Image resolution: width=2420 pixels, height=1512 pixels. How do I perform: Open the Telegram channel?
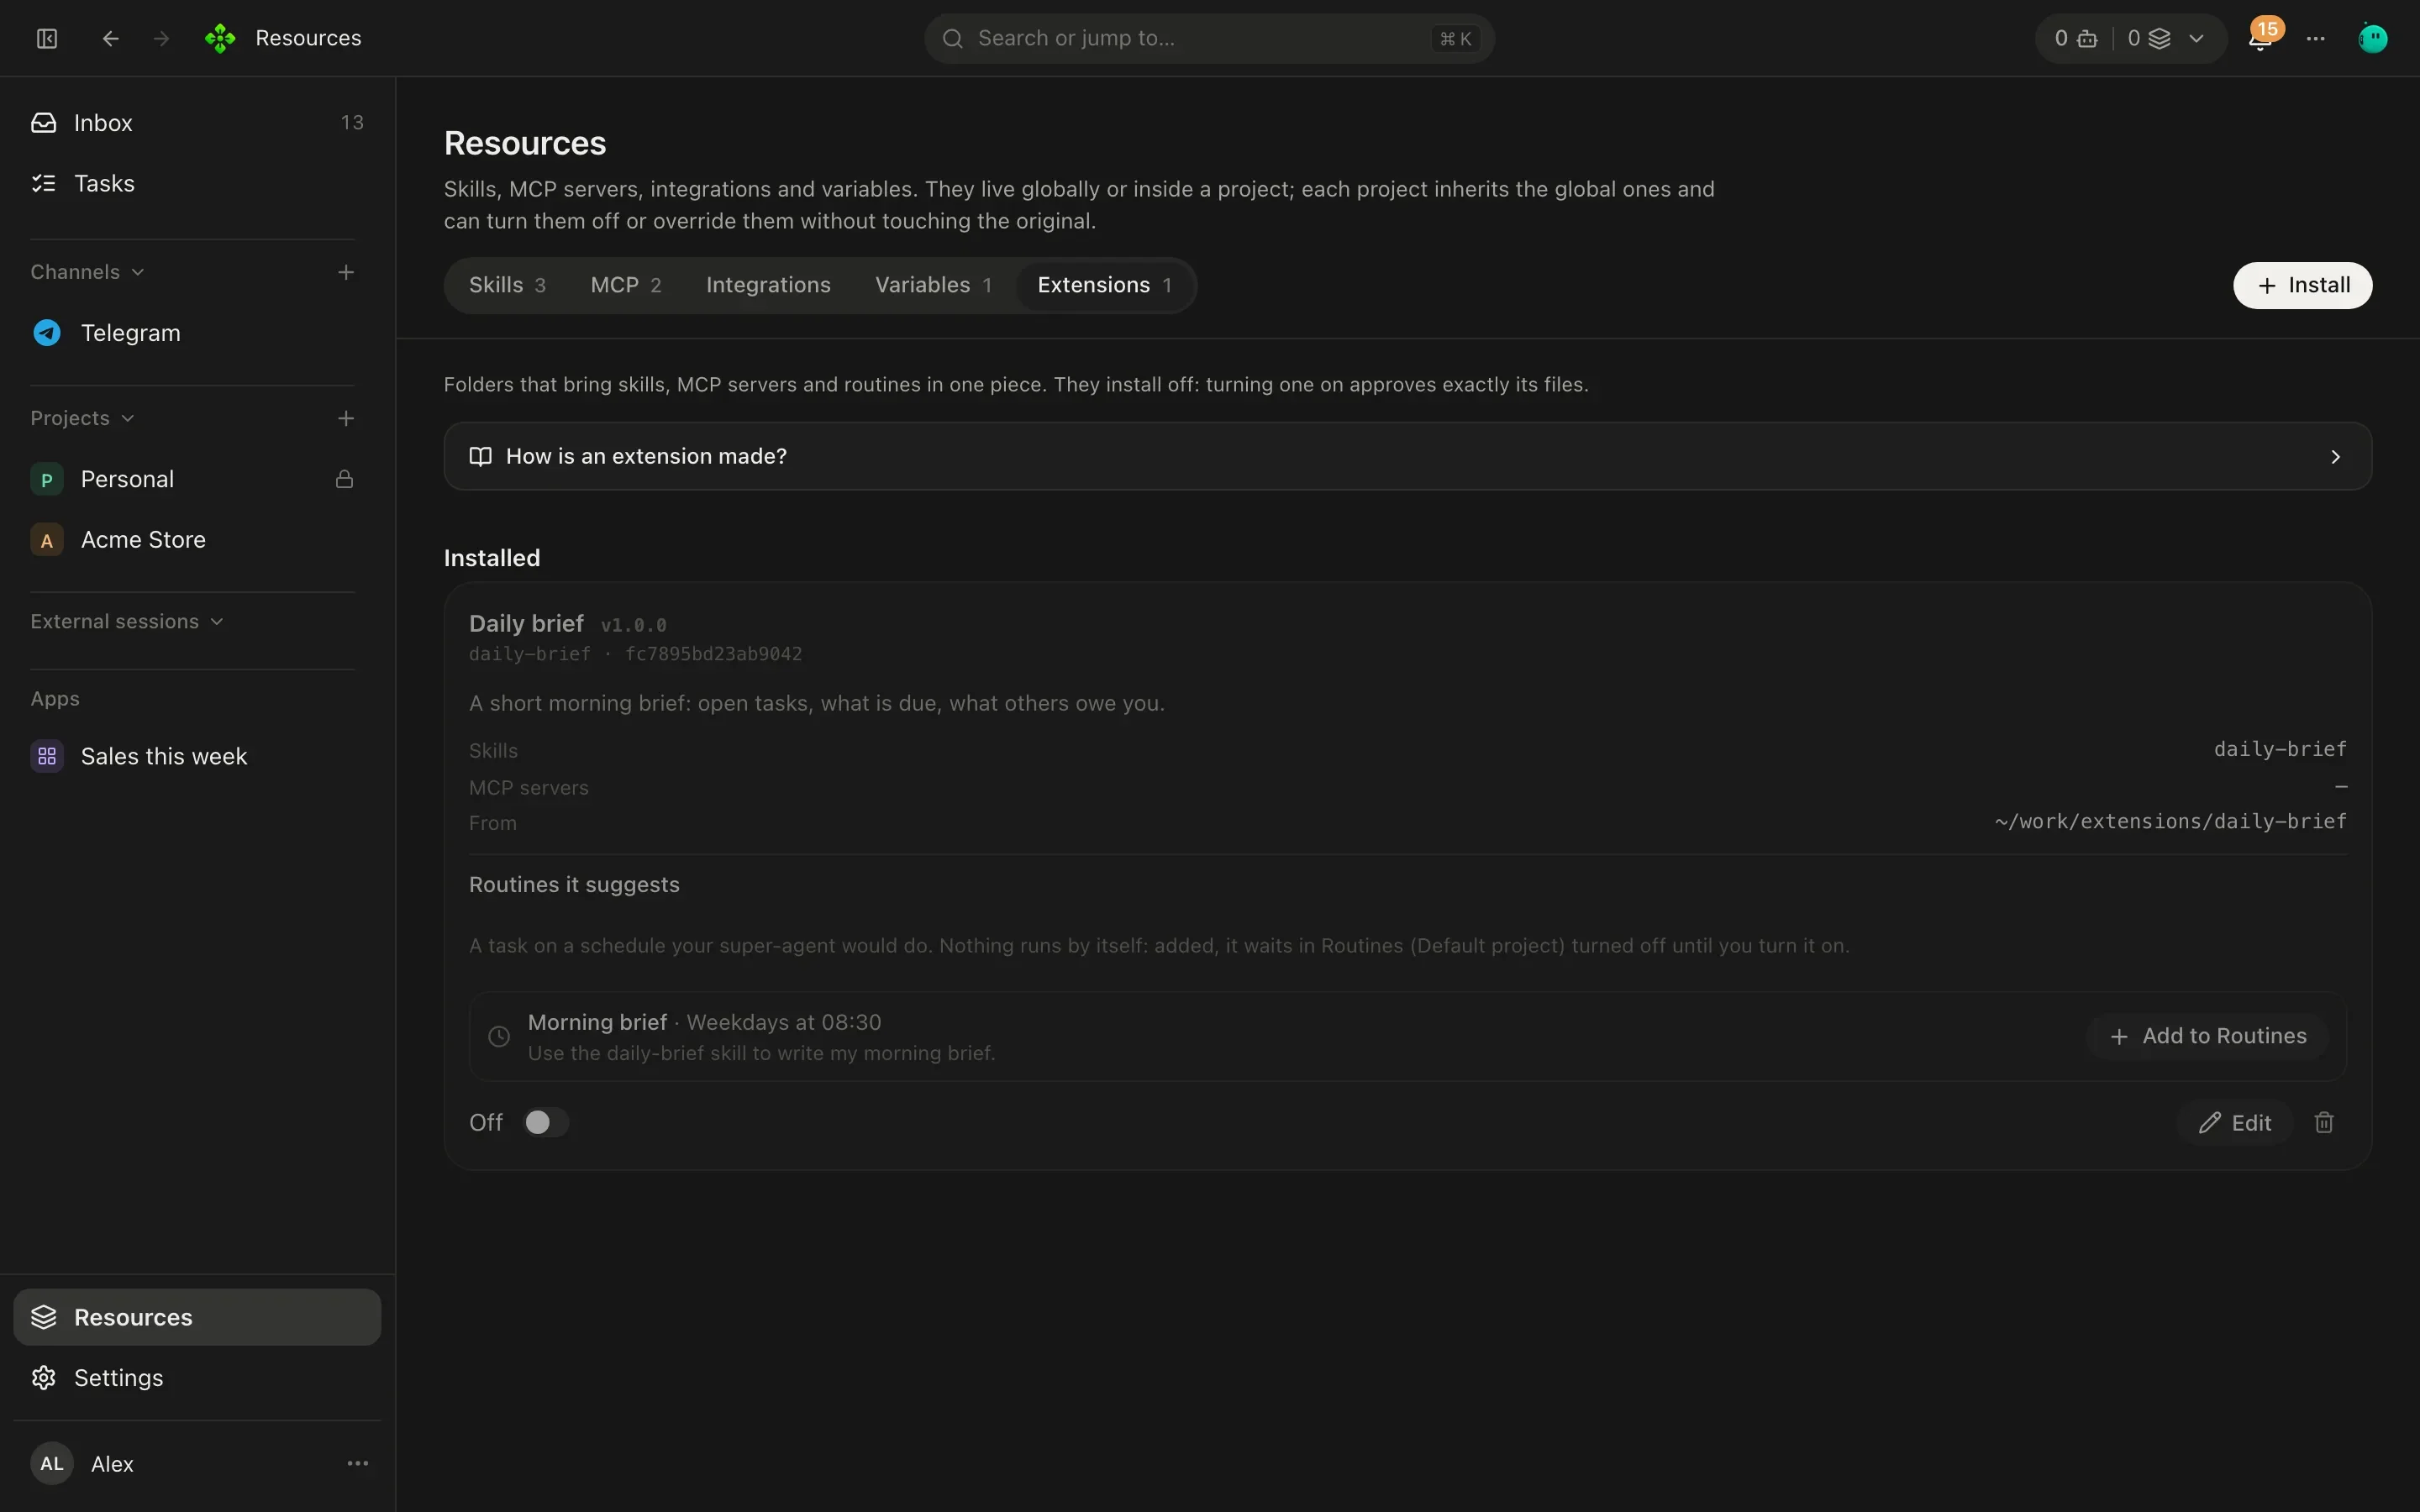(x=197, y=332)
